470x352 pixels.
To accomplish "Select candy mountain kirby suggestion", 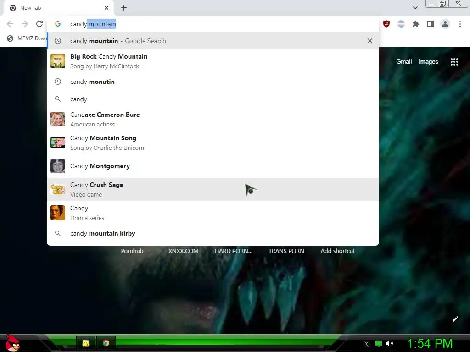I will [213, 233].
